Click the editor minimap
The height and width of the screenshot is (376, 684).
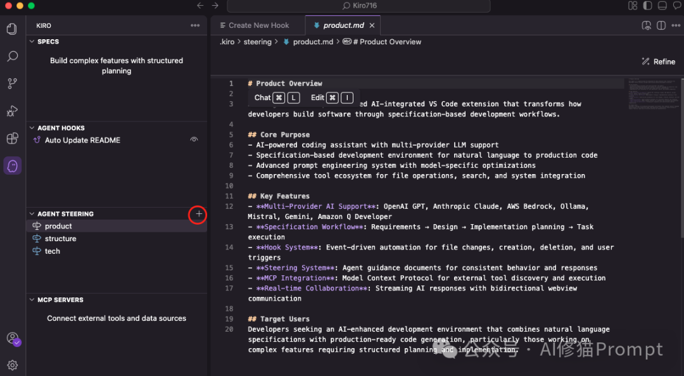(652, 94)
